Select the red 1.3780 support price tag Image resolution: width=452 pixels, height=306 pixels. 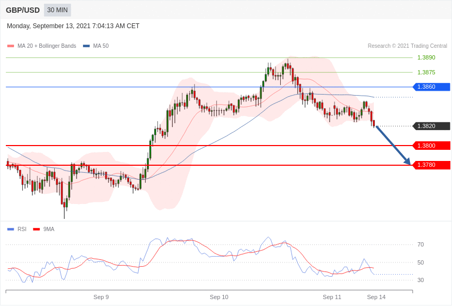coord(432,165)
